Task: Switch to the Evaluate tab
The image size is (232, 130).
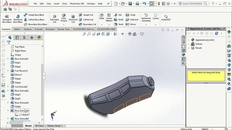Action: click(x=39, y=29)
